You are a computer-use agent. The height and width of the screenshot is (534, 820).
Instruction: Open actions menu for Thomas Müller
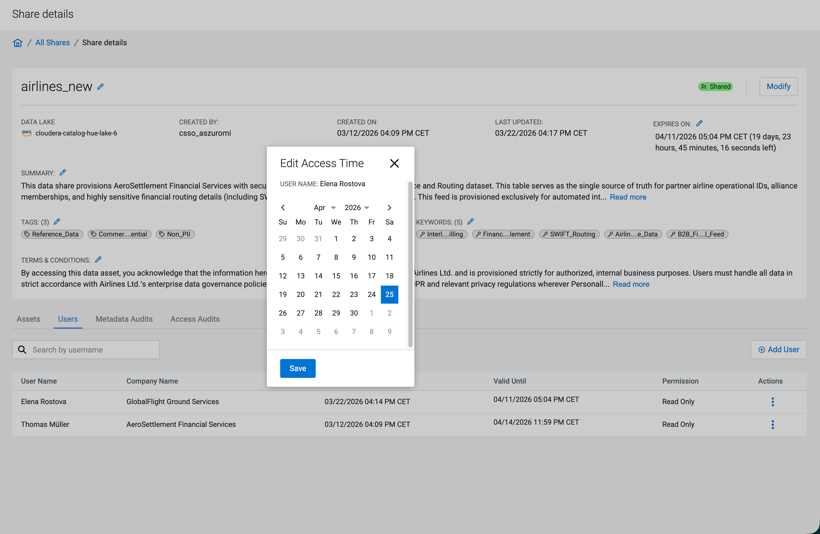tap(773, 424)
